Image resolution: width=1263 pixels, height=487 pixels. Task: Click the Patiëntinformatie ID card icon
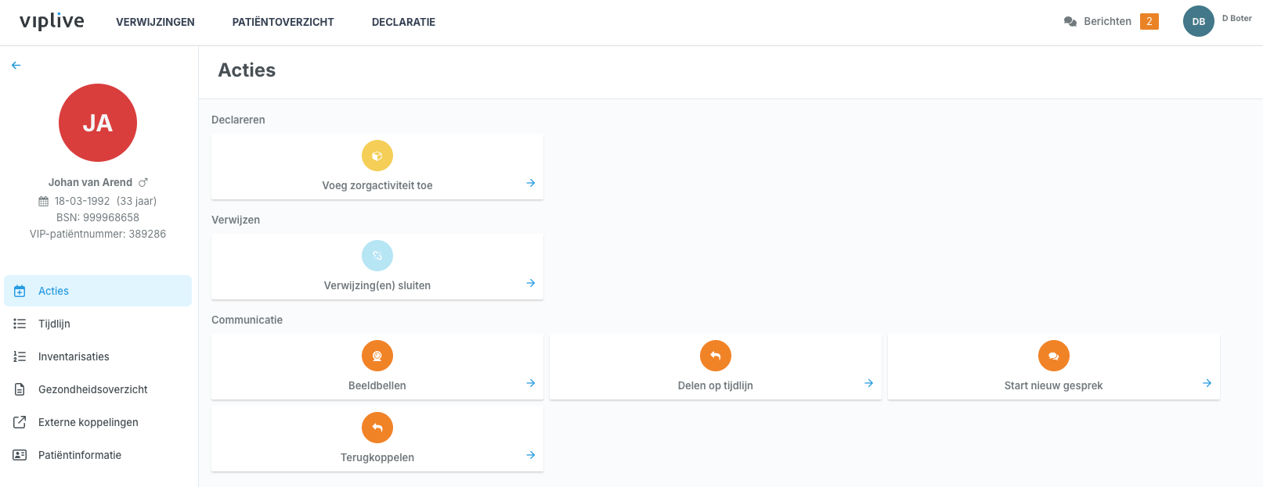[x=20, y=455]
